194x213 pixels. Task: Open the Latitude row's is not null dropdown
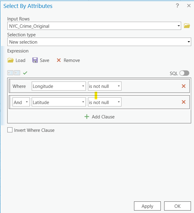pyautogui.click(x=105, y=102)
